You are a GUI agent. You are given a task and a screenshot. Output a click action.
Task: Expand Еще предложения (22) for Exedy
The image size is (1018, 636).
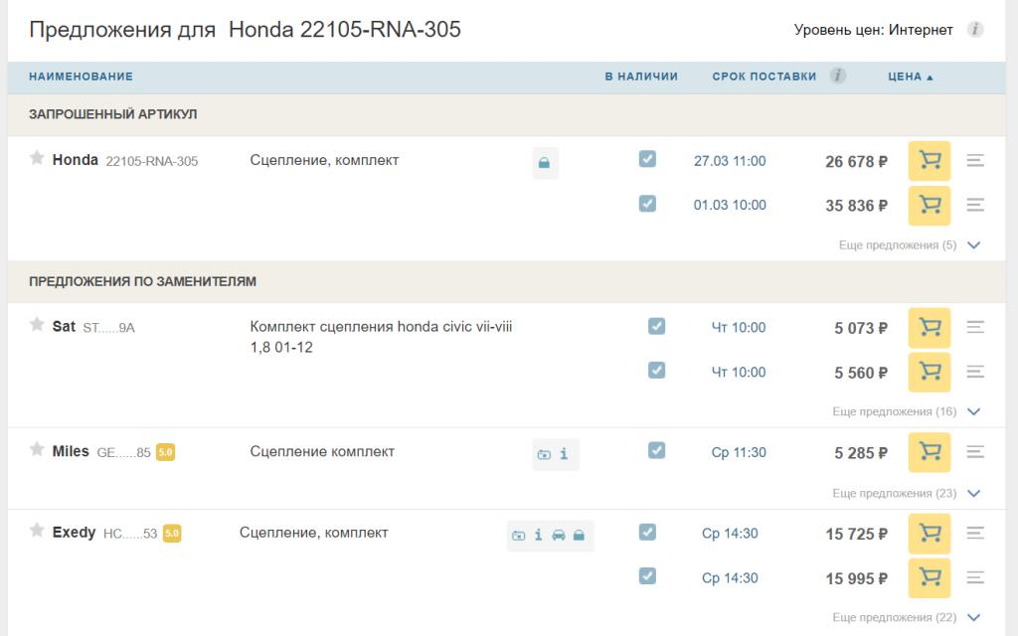click(906, 617)
